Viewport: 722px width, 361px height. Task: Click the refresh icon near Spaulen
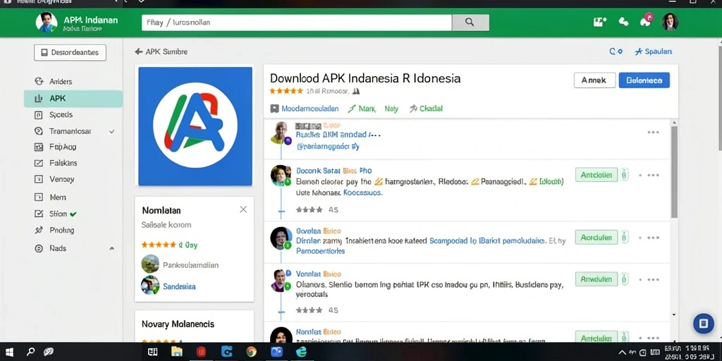point(616,51)
